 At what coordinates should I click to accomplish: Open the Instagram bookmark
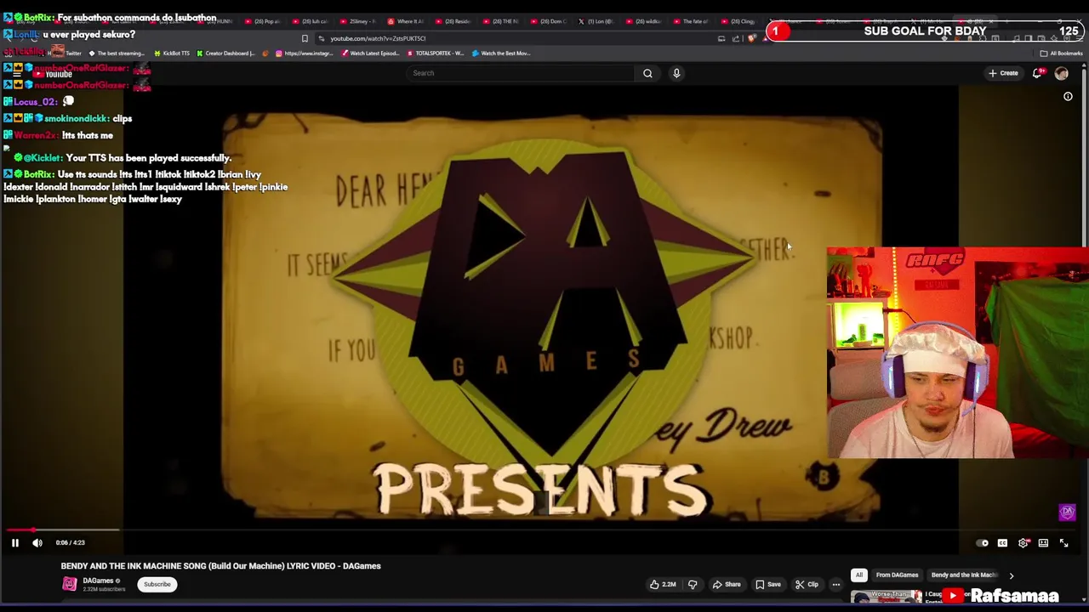305,54
